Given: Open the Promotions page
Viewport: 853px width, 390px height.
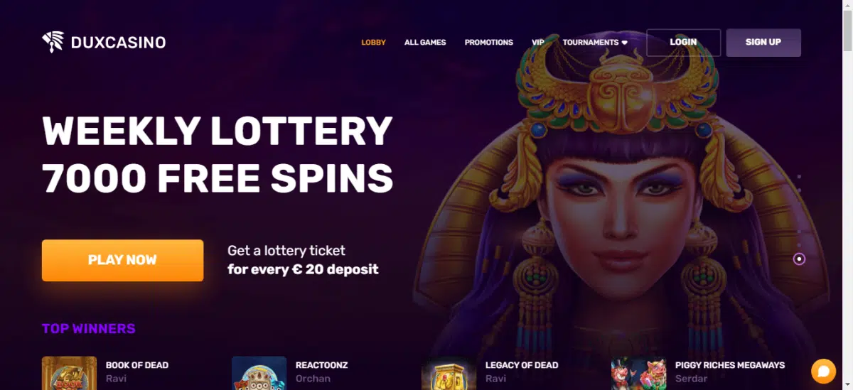Looking at the screenshot, I should [x=488, y=43].
